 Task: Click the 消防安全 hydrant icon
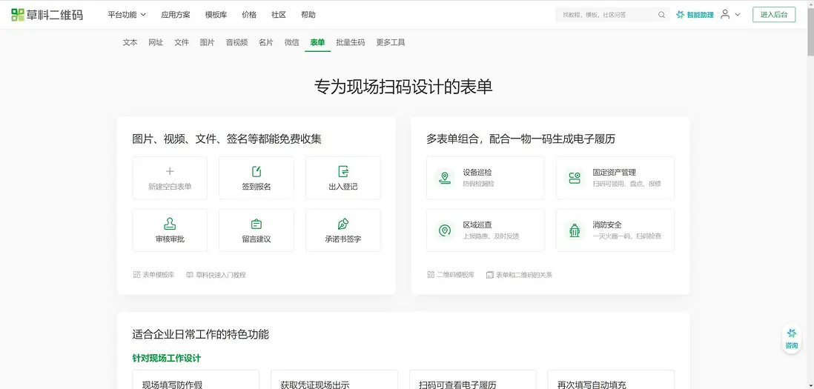coord(574,230)
